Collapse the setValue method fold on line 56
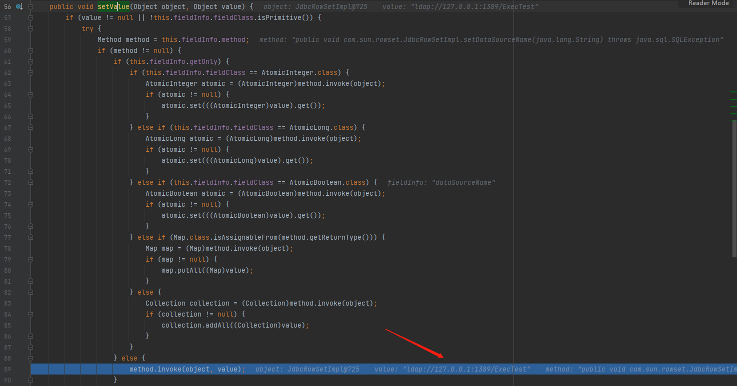The image size is (737, 386). click(30, 7)
